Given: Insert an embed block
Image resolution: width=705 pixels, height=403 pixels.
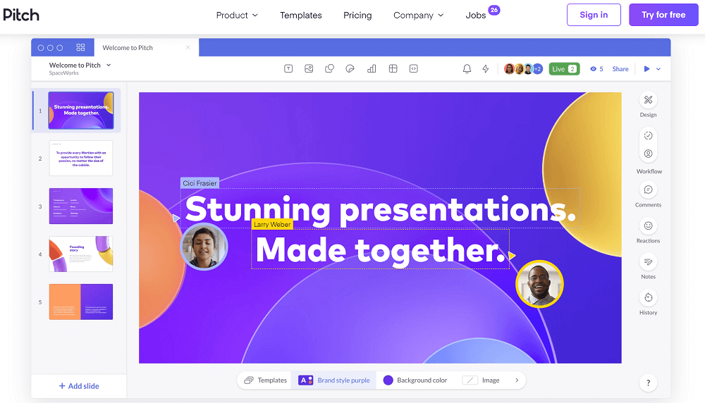Looking at the screenshot, I should point(414,69).
